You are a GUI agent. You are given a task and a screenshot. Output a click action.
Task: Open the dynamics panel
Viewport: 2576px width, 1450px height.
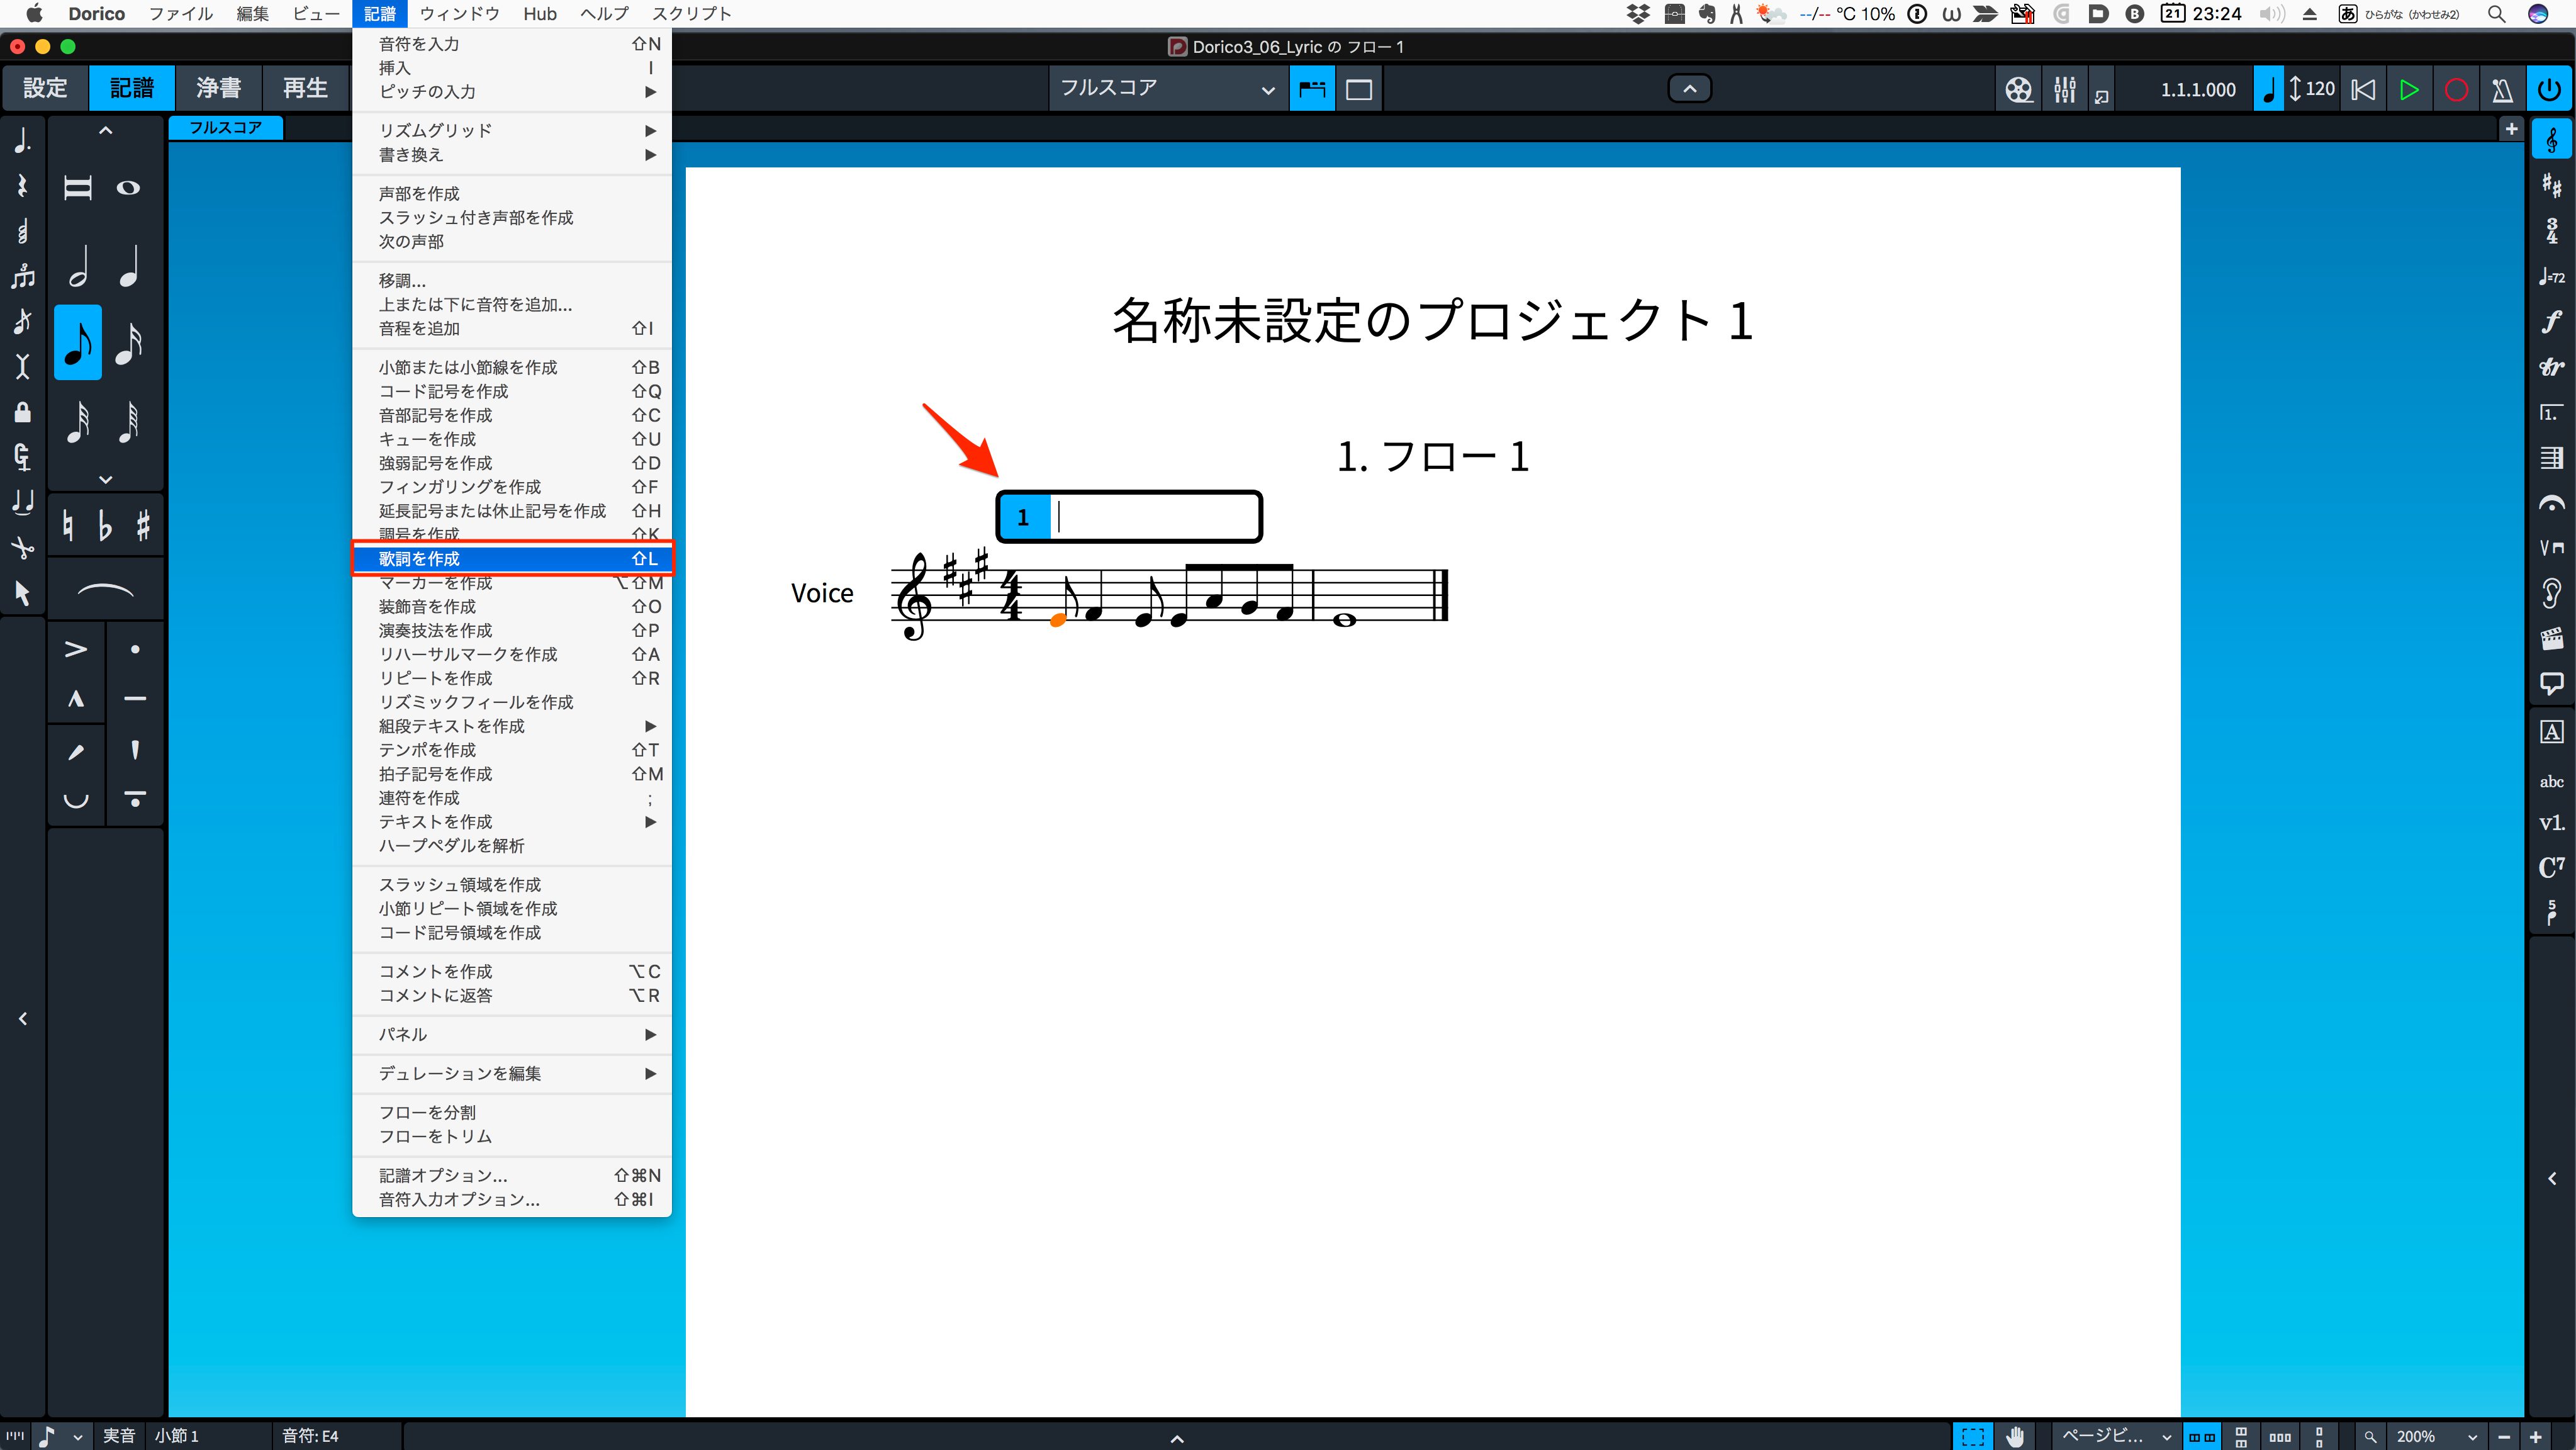coord(2551,322)
